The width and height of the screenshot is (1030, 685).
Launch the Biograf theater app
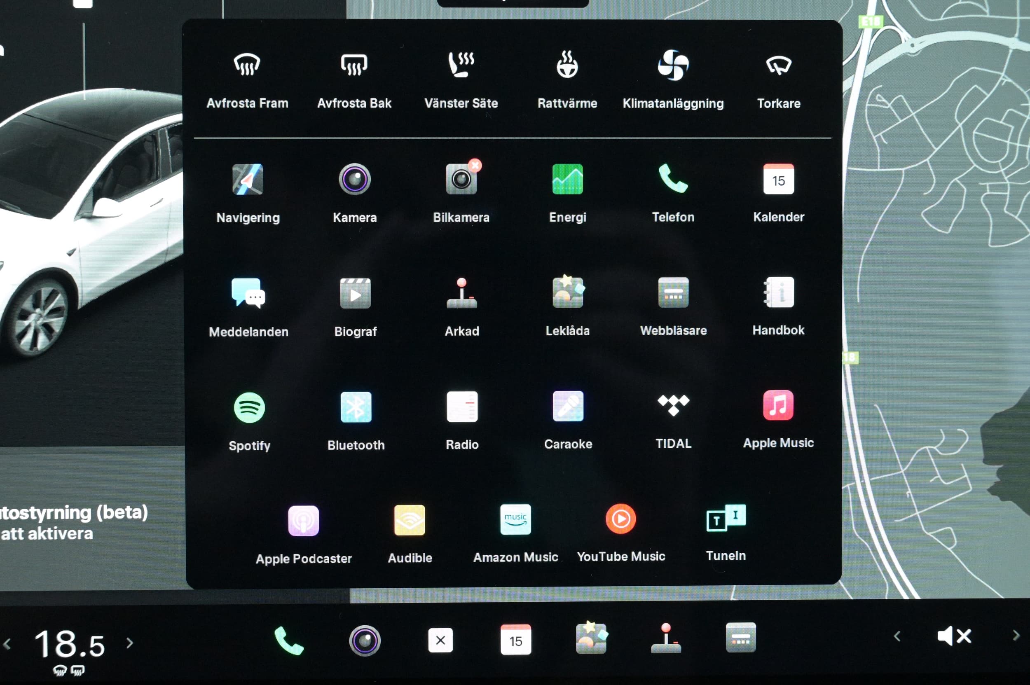(355, 308)
